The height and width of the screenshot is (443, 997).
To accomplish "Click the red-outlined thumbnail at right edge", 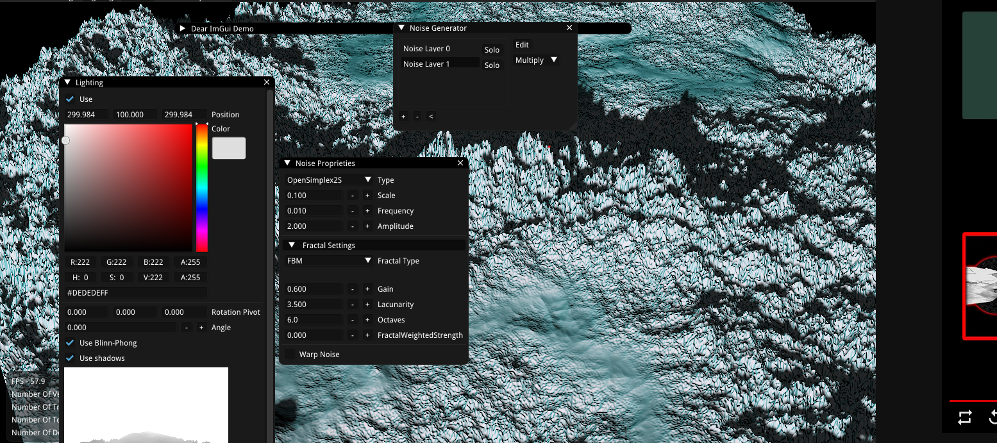I will (x=980, y=286).
